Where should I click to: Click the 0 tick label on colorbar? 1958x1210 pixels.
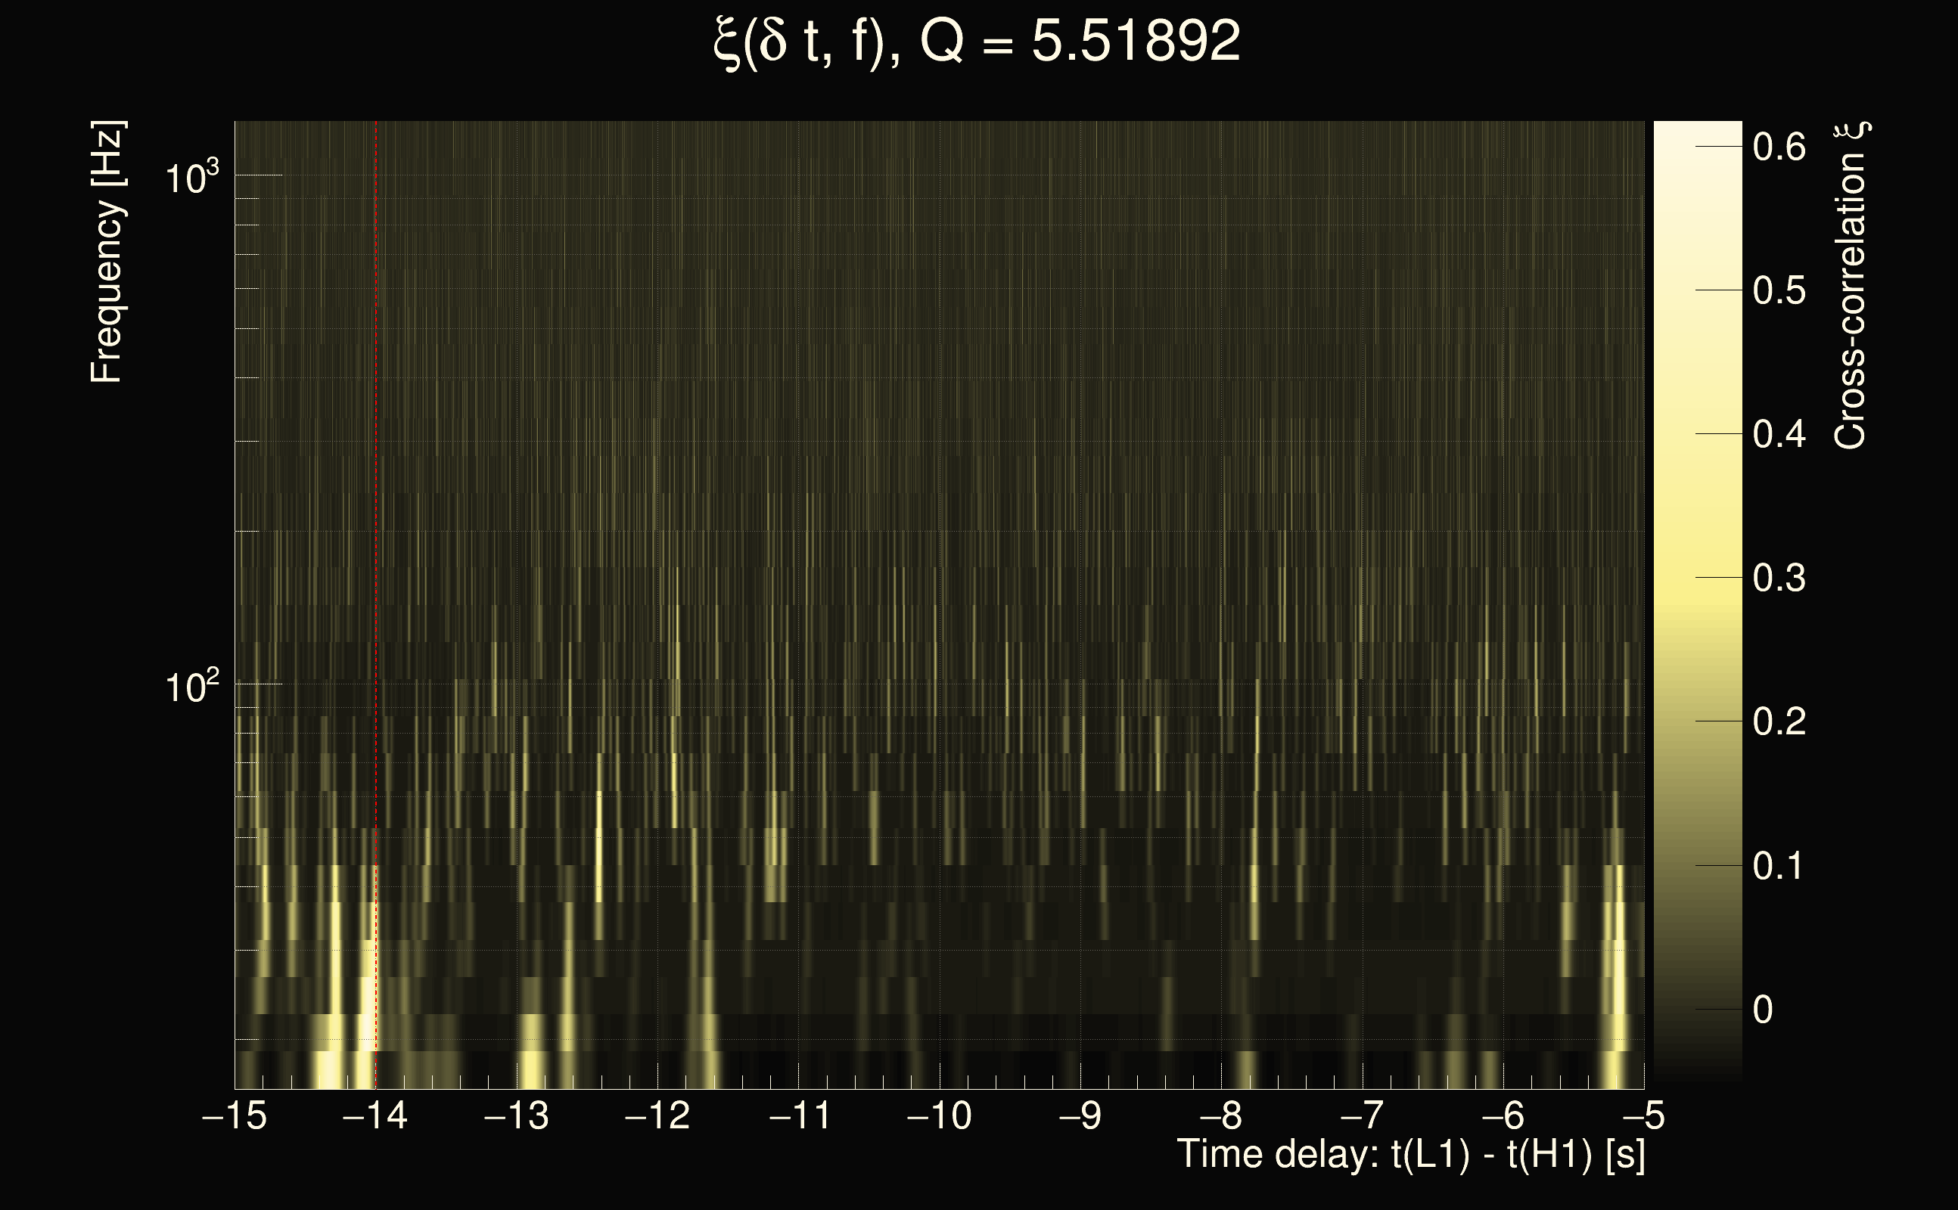(1763, 1010)
